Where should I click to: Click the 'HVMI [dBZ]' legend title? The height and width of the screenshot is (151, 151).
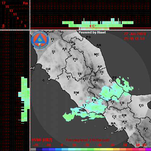pos(42,140)
